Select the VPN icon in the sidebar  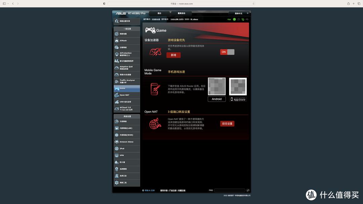pyautogui.click(x=117, y=155)
